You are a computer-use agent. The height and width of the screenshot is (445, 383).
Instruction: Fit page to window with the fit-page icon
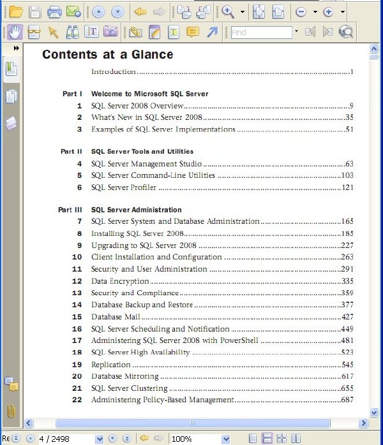(x=259, y=12)
